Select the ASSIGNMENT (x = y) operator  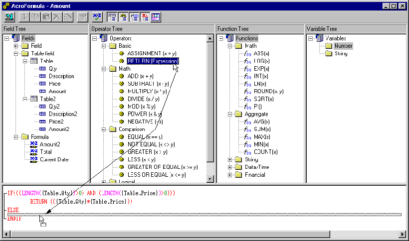point(151,53)
